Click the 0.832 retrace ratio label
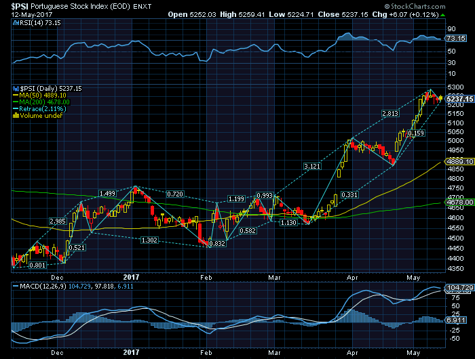Viewport: 475px width, 359px height. click(x=217, y=243)
